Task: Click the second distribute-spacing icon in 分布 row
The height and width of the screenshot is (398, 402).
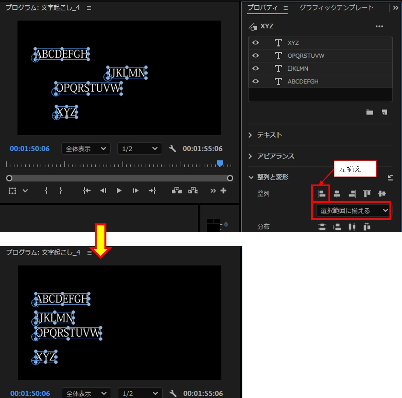Action: 337,227
